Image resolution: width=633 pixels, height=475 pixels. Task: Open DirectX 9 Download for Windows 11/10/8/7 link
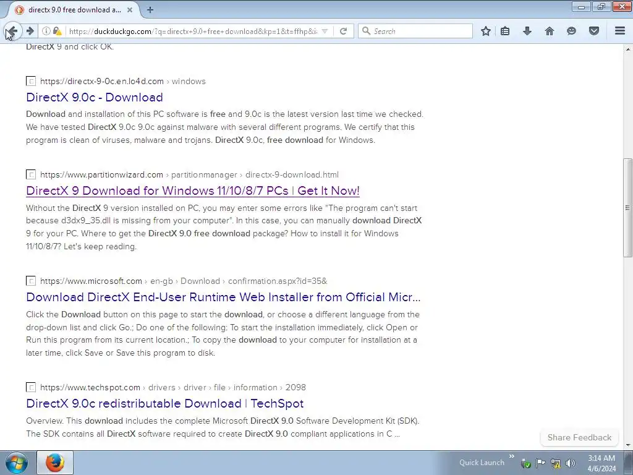[193, 190]
